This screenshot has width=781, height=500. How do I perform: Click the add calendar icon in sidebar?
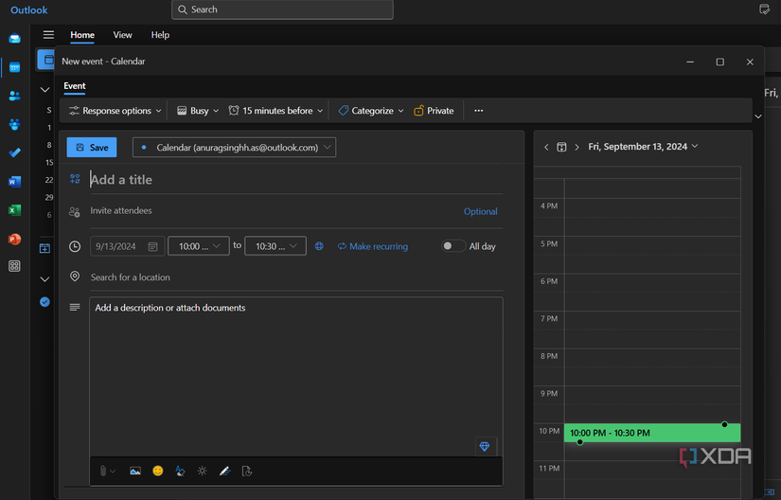click(x=44, y=248)
